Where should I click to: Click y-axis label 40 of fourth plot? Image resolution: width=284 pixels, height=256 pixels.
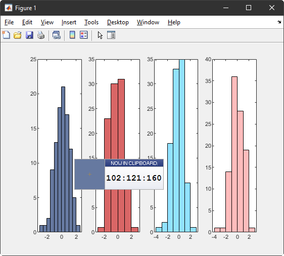tap(208, 59)
